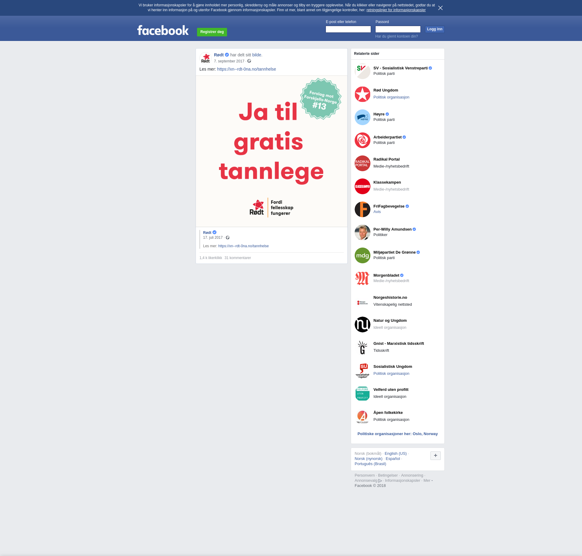Open Annonsering footer link
This screenshot has width=582, height=556.
tap(412, 475)
